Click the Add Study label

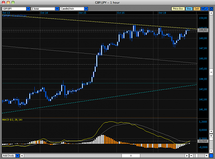[9, 156]
